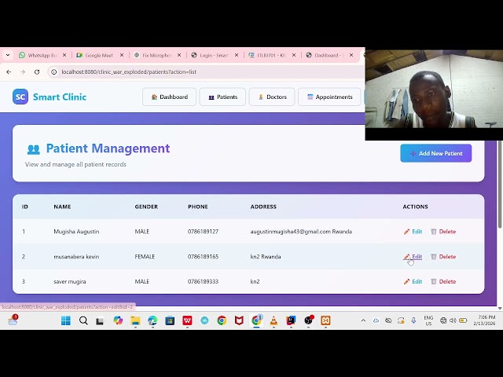This screenshot has width=503, height=377.
Task: Click the Edit pencil for Mugisha Augustin
Action: (x=406, y=232)
